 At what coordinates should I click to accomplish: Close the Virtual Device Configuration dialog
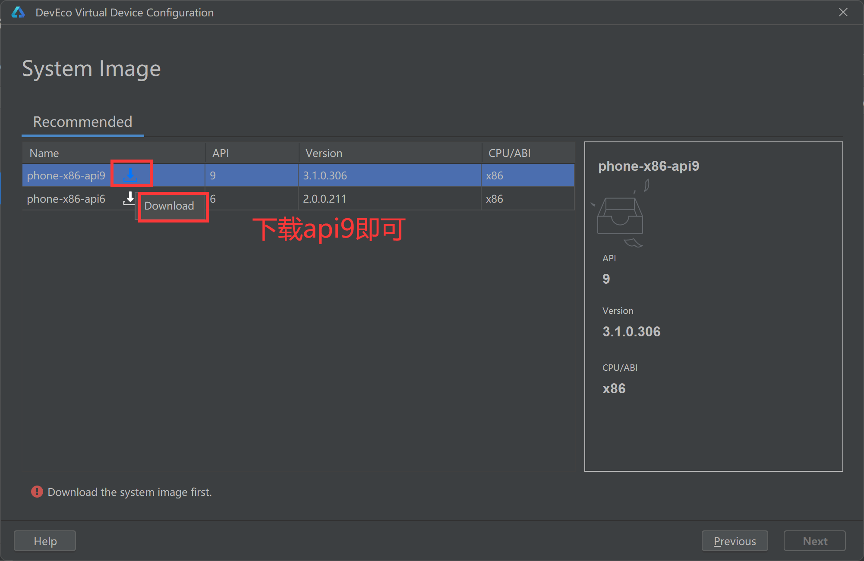(x=843, y=13)
